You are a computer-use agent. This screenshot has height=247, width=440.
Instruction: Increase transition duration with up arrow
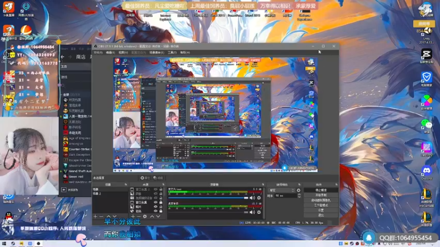(x=299, y=195)
